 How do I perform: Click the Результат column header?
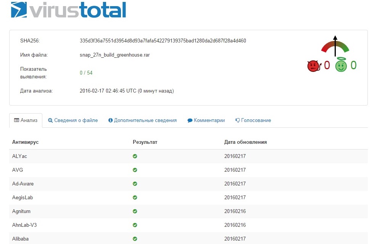[145, 142]
